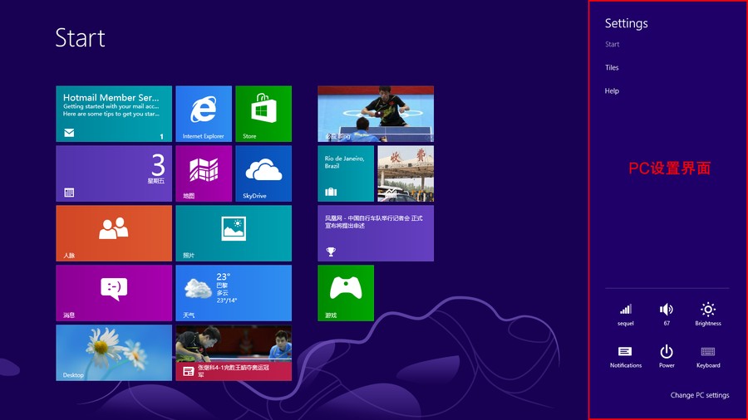
Task: Open the Messaging tile with smiley icon
Action: click(x=114, y=293)
